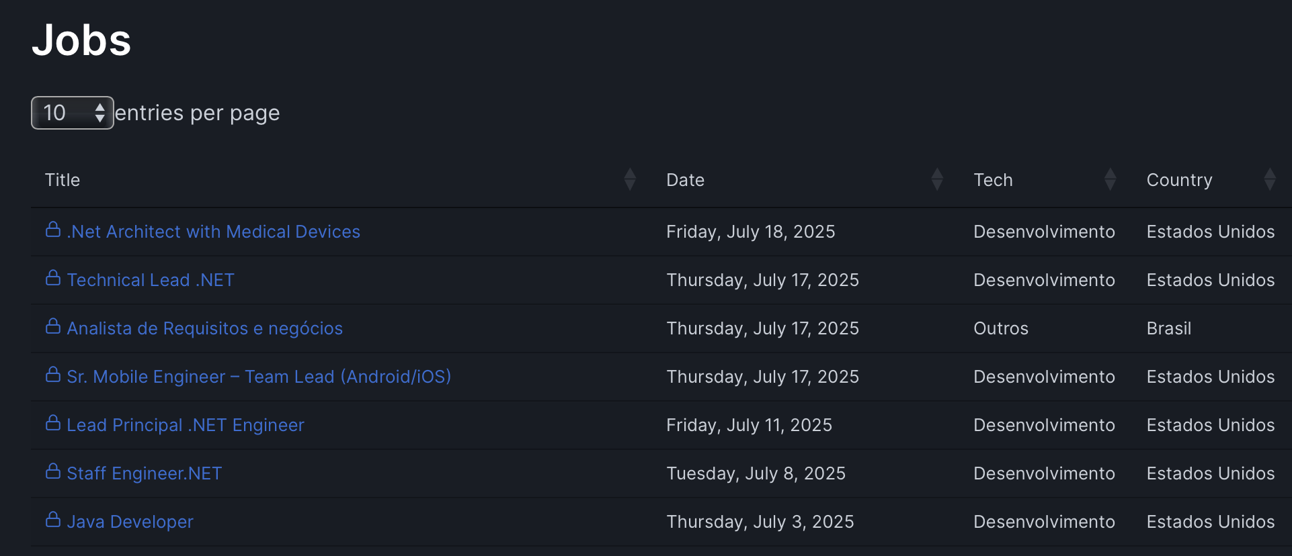Click lock icon beside Sr. Mobile Engineer

53,375
